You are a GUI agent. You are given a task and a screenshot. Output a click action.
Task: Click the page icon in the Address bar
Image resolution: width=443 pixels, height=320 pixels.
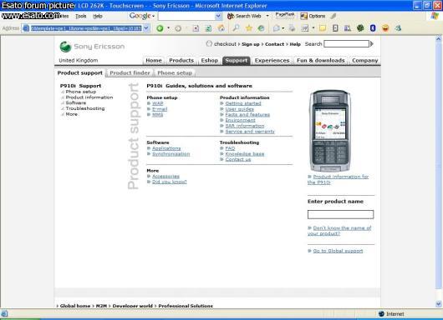tap(26, 28)
